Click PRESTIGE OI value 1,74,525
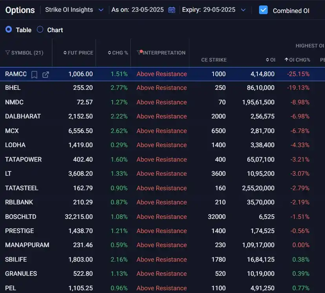The height and width of the screenshot is (293, 325). click(x=263, y=231)
